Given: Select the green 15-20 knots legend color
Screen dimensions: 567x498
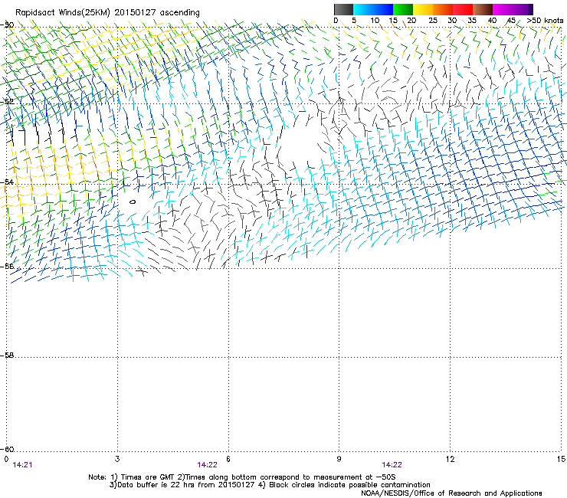Looking at the screenshot, I should click(x=403, y=9).
